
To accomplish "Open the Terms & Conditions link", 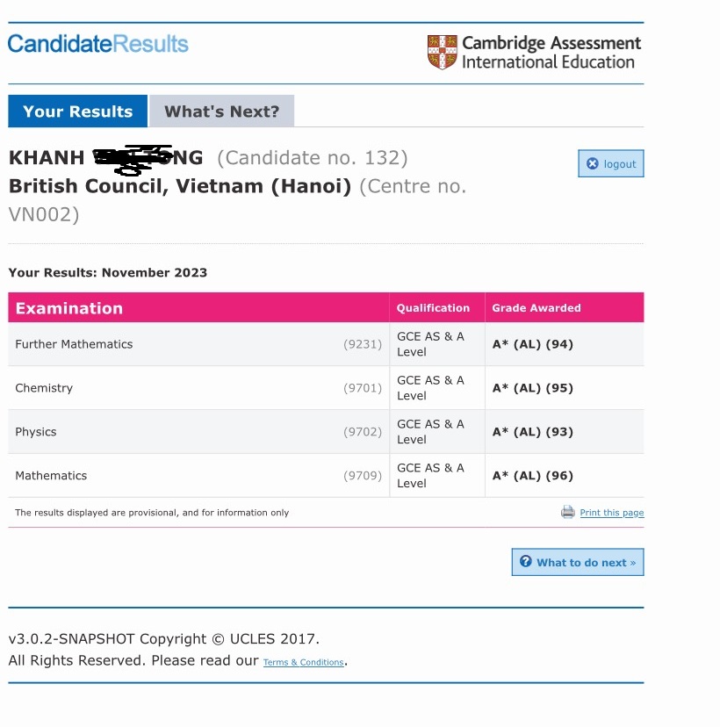I will 303,662.
